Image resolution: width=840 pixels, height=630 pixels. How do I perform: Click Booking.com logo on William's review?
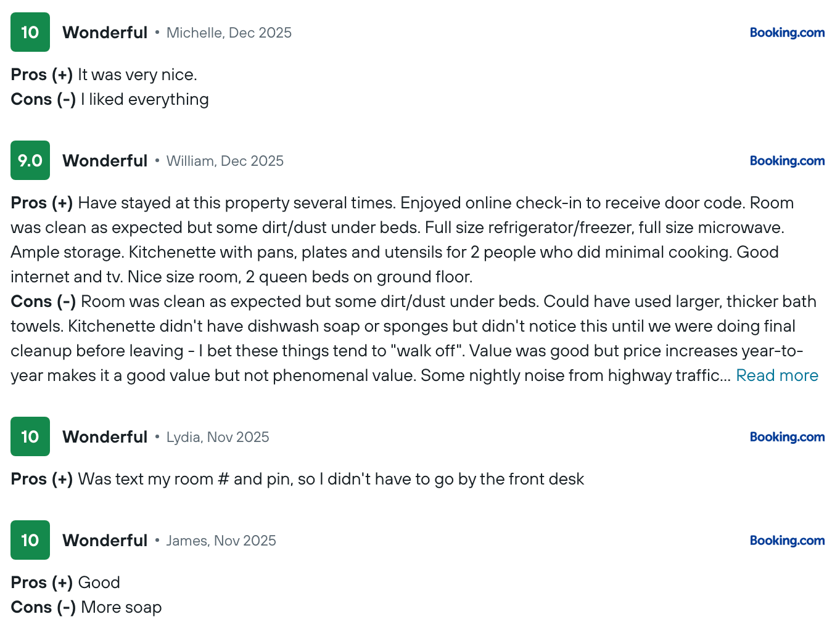point(787,161)
